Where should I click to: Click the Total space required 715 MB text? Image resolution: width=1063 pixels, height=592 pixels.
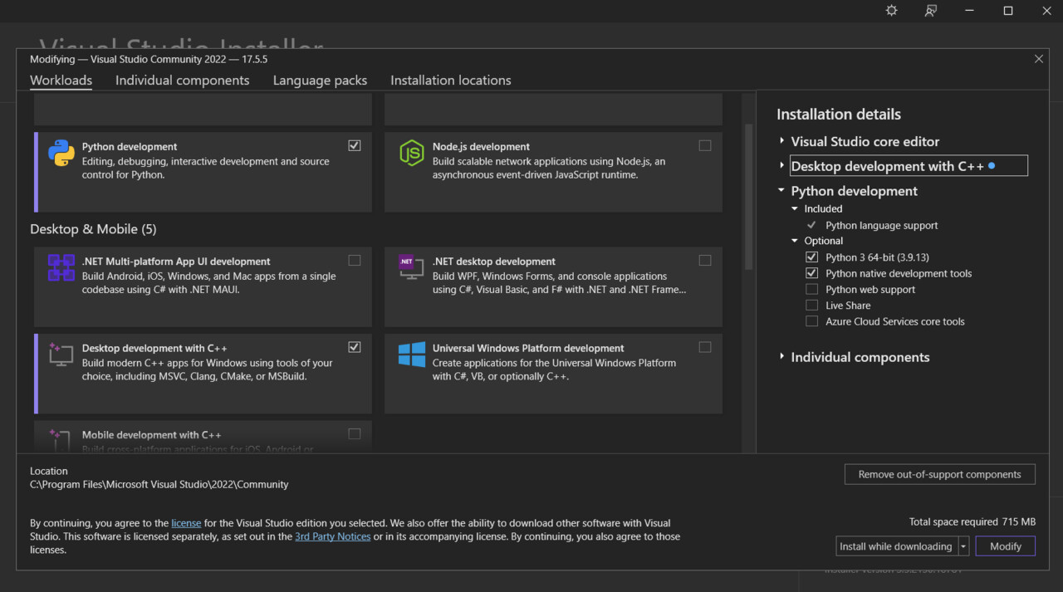tap(972, 522)
